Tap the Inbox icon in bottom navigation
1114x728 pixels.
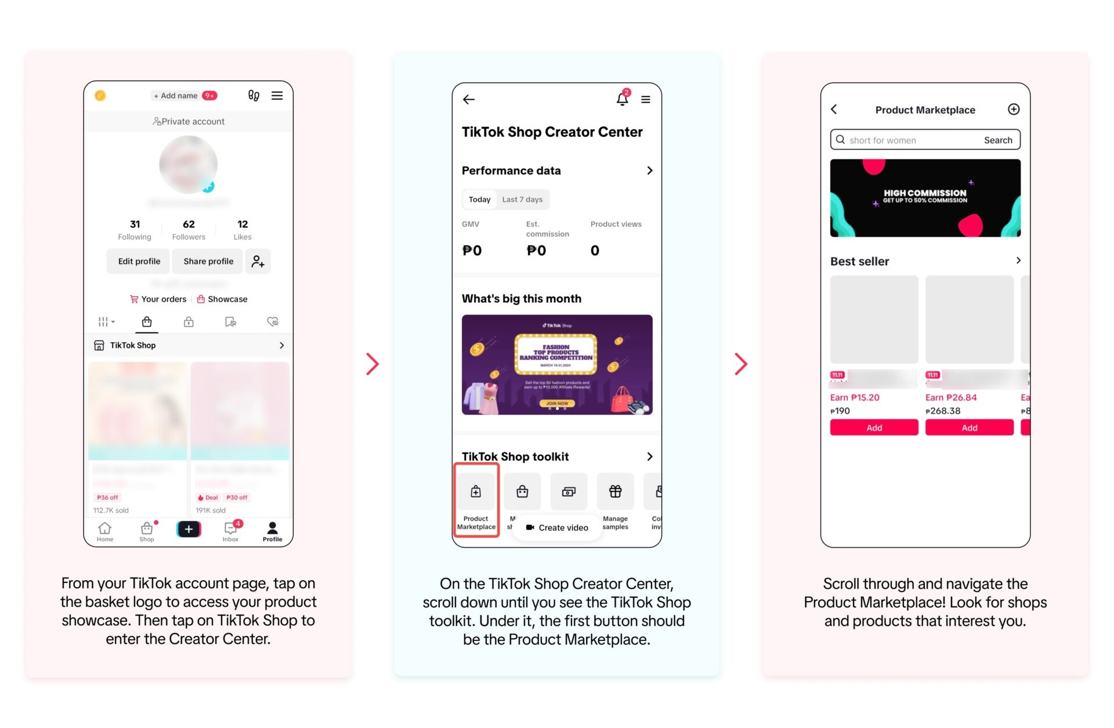pyautogui.click(x=231, y=531)
